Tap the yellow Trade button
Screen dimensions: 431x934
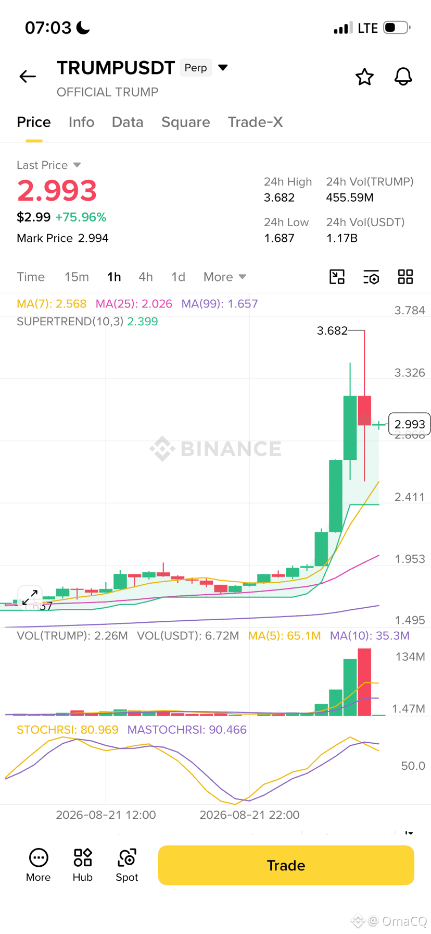286,865
